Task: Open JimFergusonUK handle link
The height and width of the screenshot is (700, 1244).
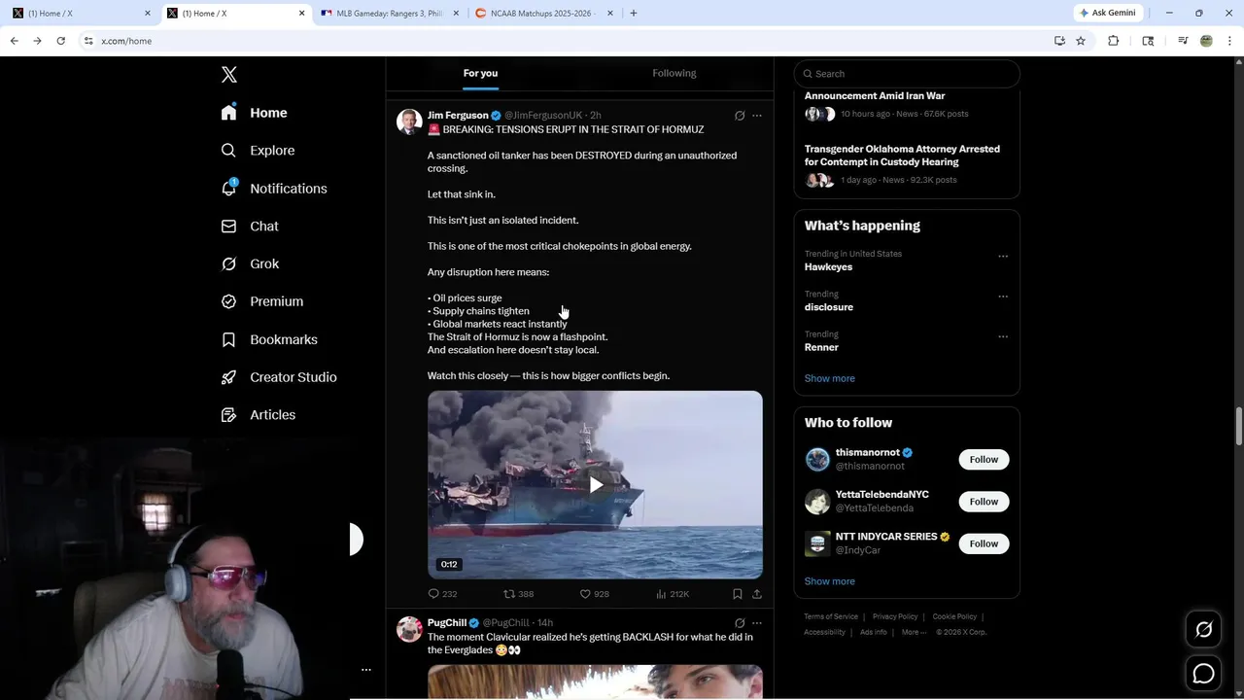Action: (543, 116)
